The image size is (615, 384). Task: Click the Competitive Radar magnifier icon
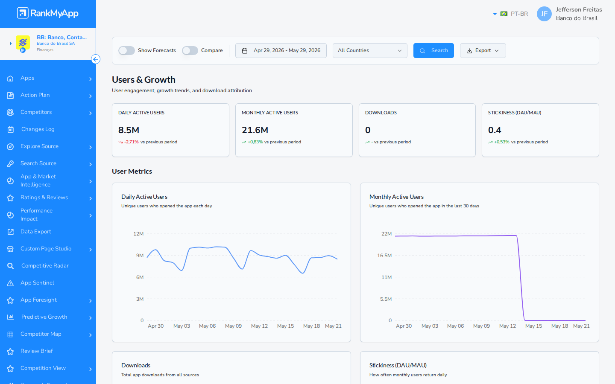click(x=10, y=266)
